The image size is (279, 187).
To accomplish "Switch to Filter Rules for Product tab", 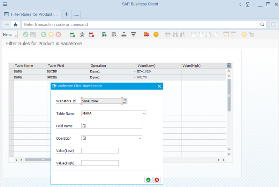I will [32, 14].
